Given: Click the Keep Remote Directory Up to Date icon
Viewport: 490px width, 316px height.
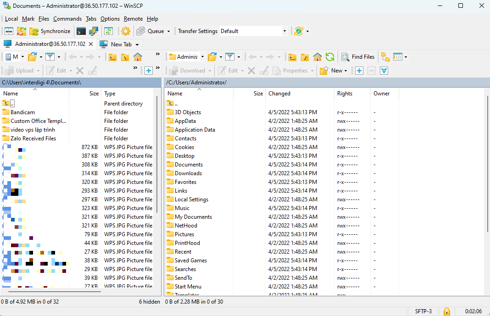Looking at the screenshot, I should (x=108, y=31).
